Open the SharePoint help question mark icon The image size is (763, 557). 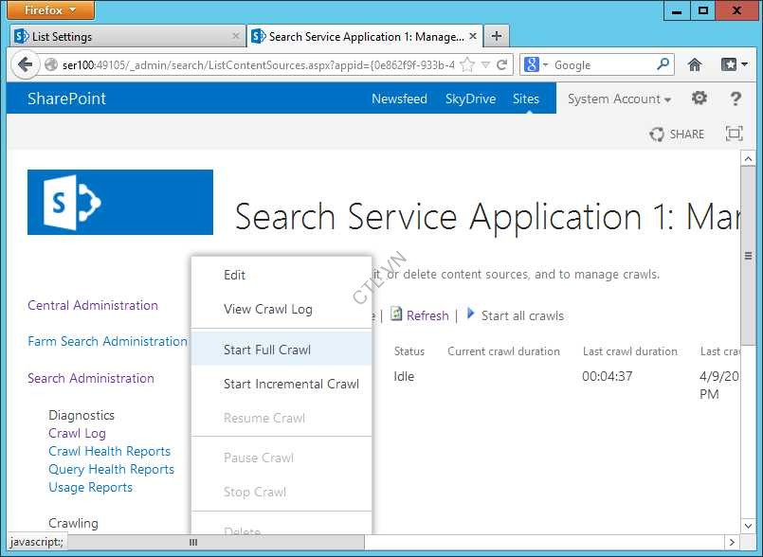(x=736, y=99)
